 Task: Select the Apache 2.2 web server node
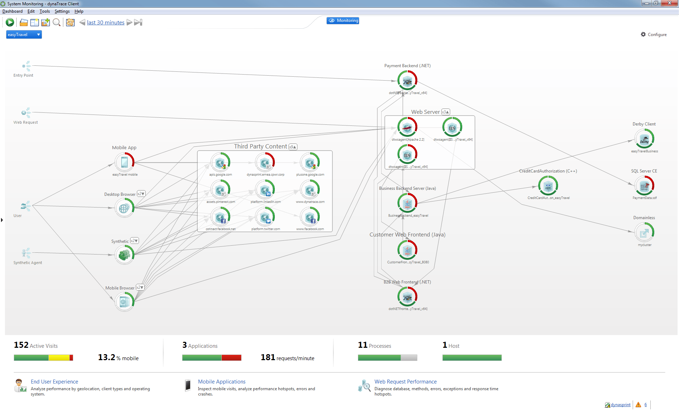tap(407, 127)
